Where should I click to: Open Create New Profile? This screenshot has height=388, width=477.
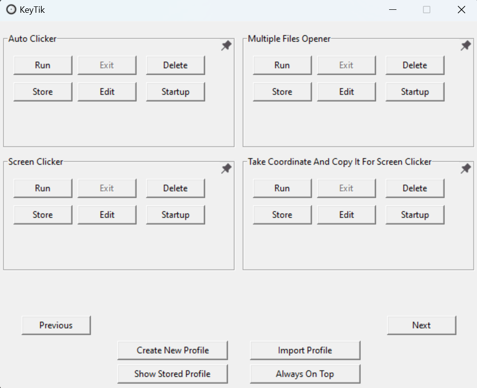pos(173,350)
